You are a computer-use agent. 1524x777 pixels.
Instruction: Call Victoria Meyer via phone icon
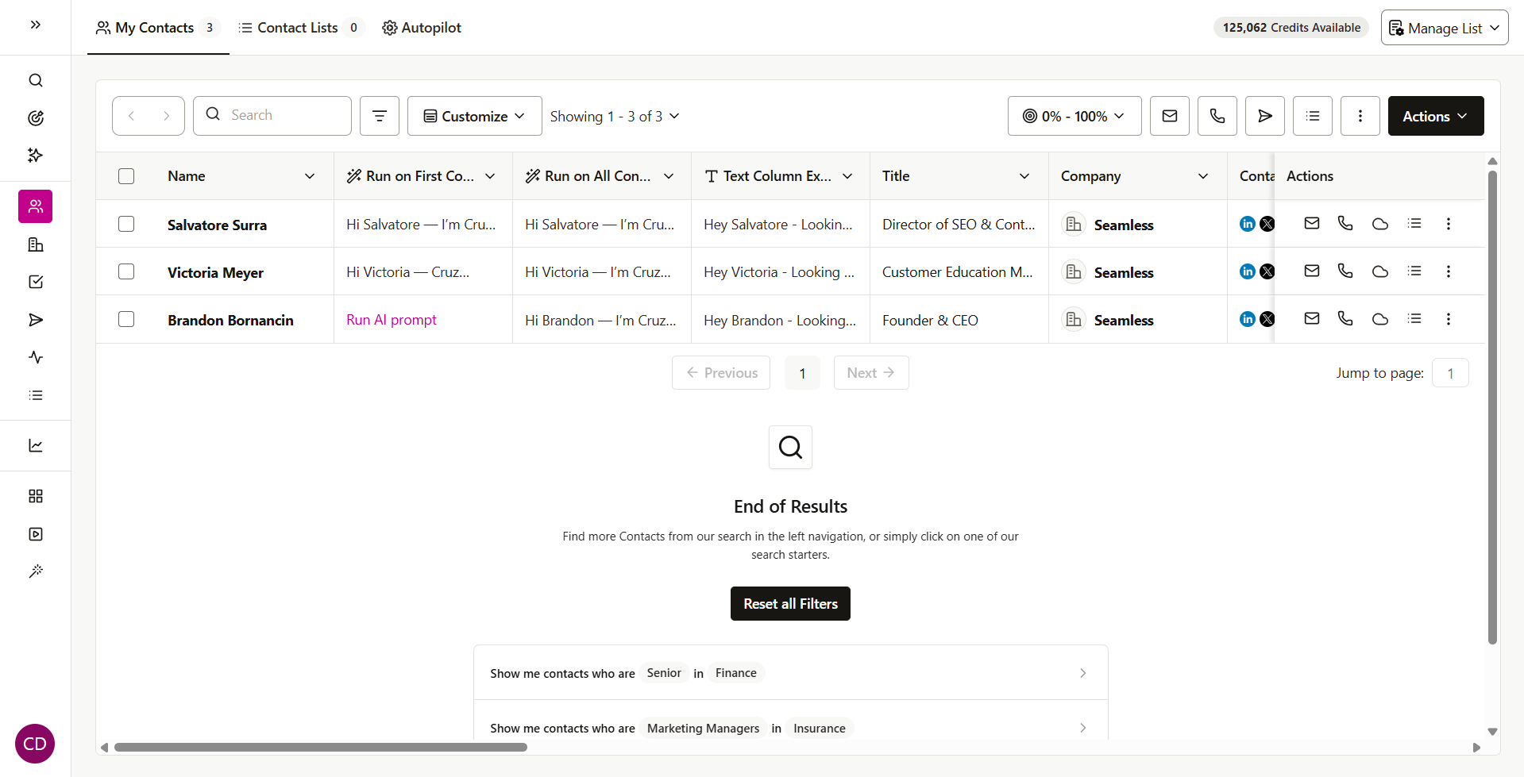[x=1345, y=271]
